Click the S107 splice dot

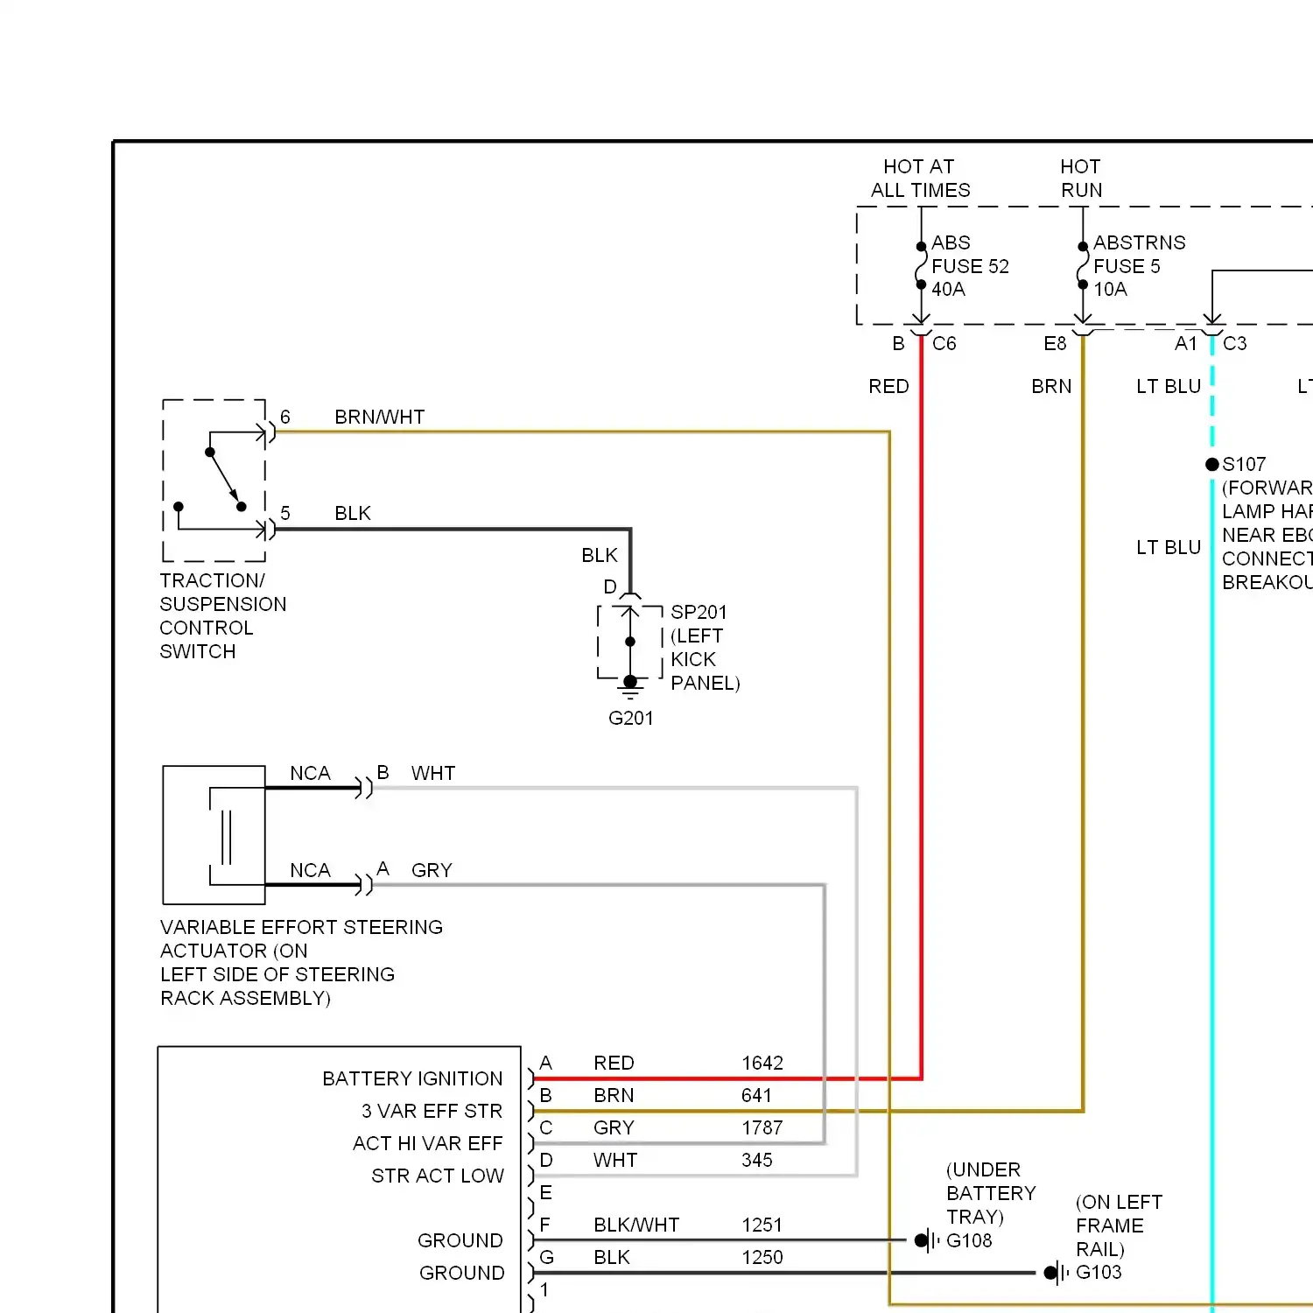coord(1212,464)
